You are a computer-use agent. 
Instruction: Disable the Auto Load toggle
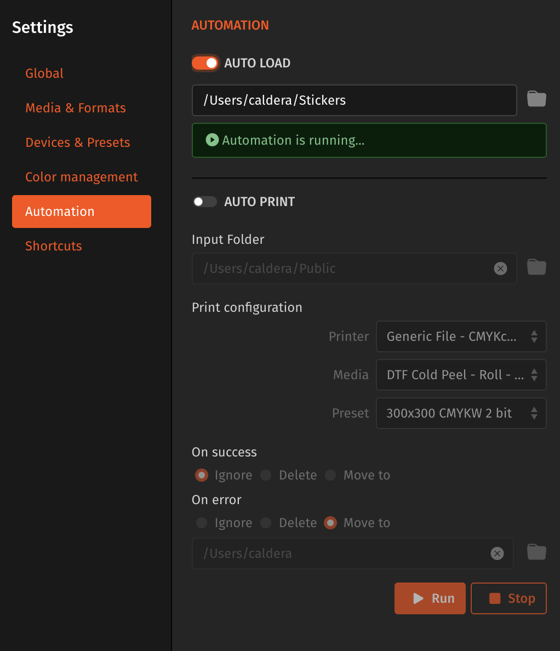click(x=205, y=63)
